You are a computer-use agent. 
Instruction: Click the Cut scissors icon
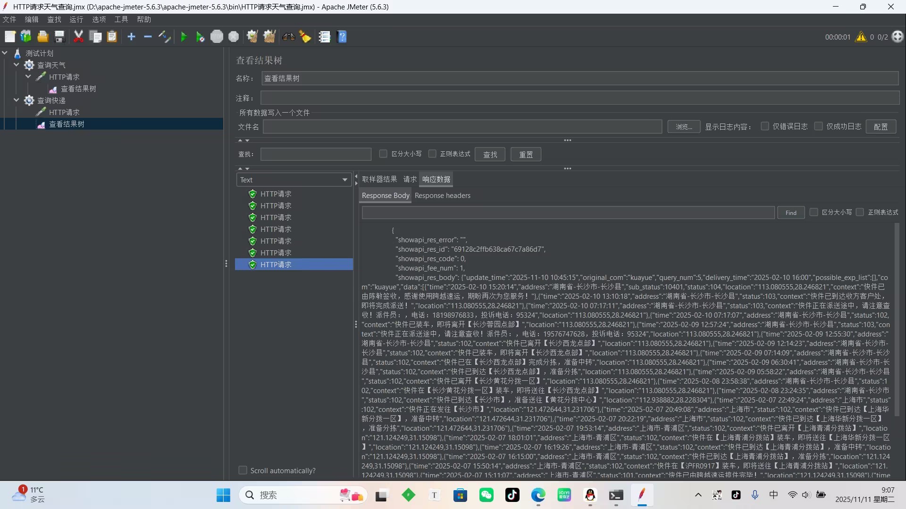[78, 37]
